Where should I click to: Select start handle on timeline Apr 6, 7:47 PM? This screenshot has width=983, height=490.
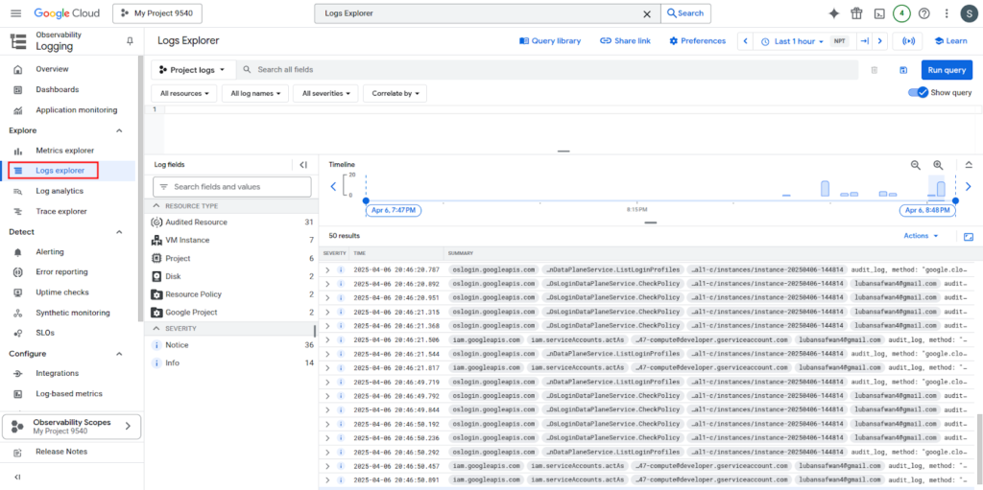coord(366,200)
